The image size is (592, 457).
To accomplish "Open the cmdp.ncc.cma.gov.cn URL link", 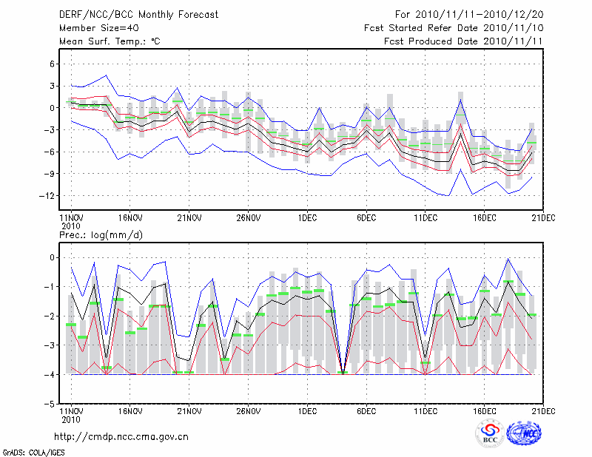I will (121, 437).
